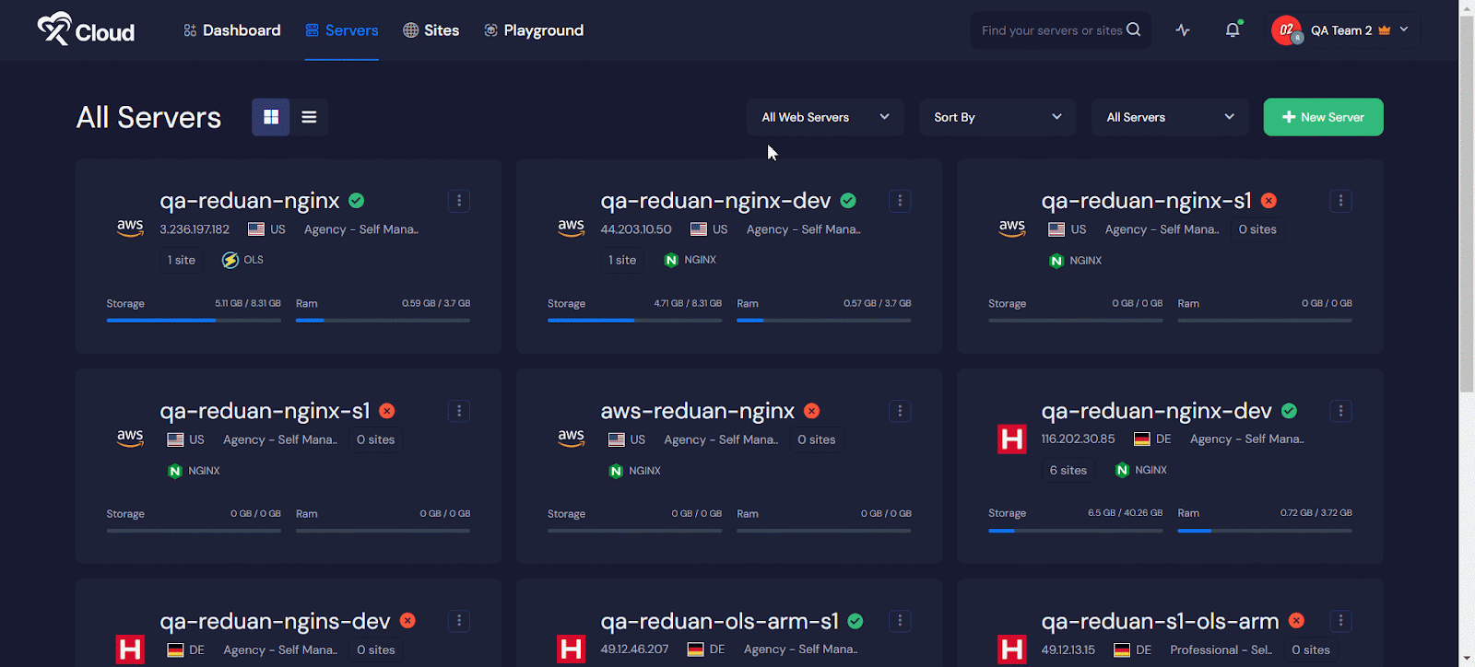This screenshot has height=667, width=1475.
Task: Open the QA Team 2 account menu
Action: tap(1344, 30)
